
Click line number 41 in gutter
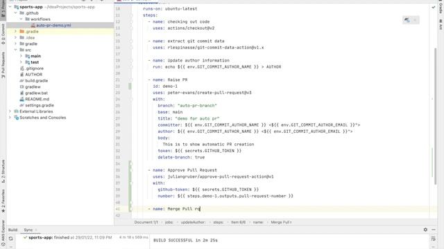[117, 209]
